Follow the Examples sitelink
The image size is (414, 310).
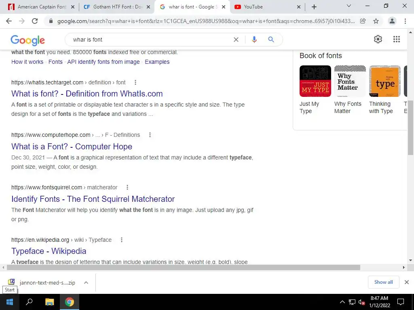click(157, 62)
